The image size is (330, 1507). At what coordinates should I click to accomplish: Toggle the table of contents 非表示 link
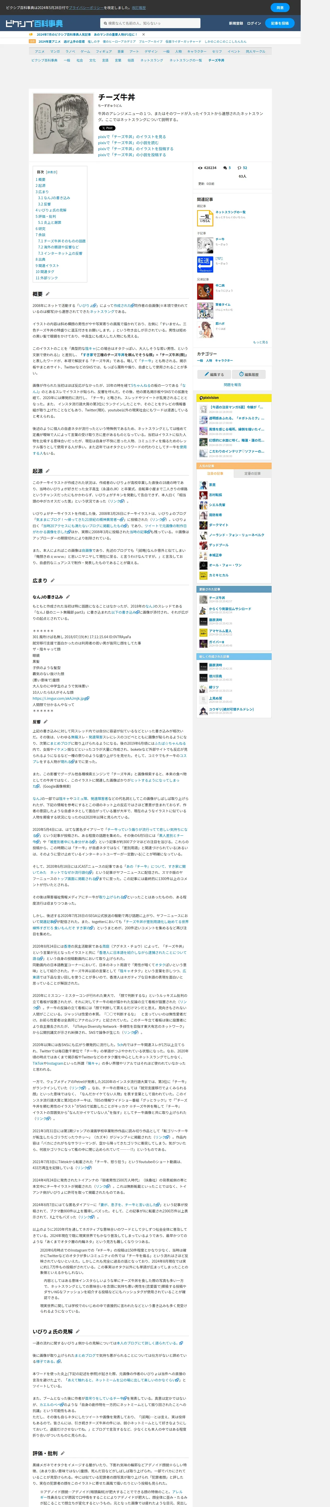click(x=52, y=173)
